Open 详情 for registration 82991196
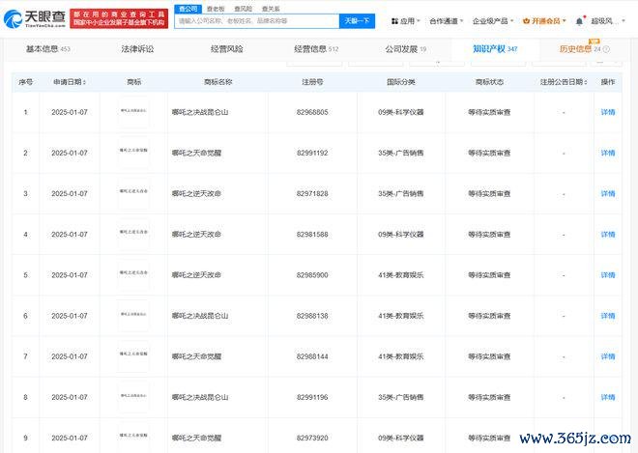The width and height of the screenshot is (638, 453). click(x=608, y=397)
